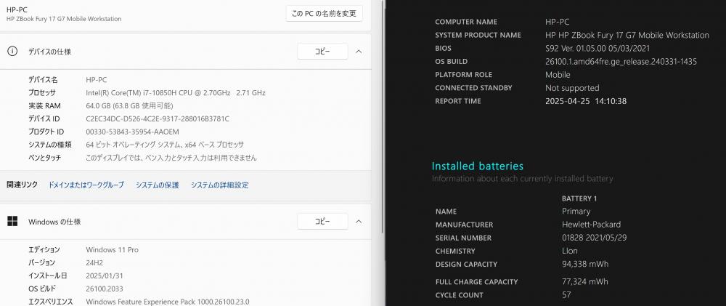Select report time 2025-04-25 14:10:38
This screenshot has height=306, width=726.
586,101
